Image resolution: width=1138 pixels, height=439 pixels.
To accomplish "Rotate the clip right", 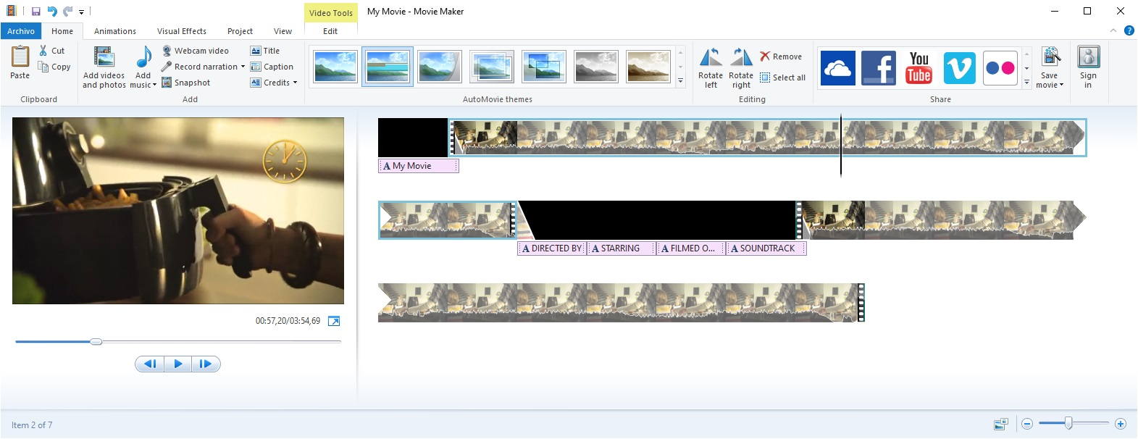I will 741,67.
